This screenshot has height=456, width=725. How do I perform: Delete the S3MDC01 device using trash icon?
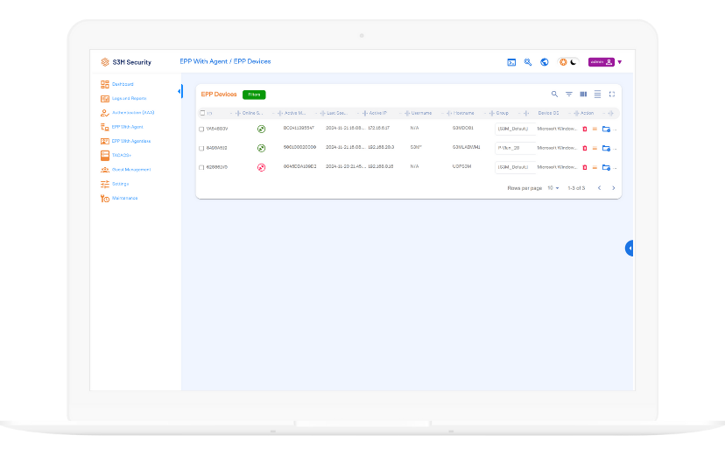pyautogui.click(x=585, y=129)
